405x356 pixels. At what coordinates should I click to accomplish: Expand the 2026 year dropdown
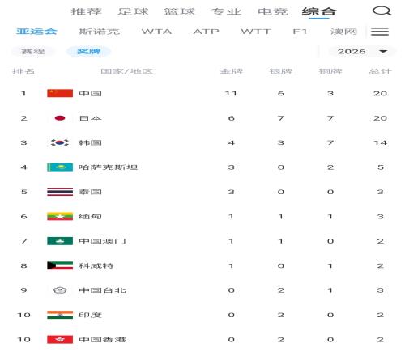click(362, 51)
